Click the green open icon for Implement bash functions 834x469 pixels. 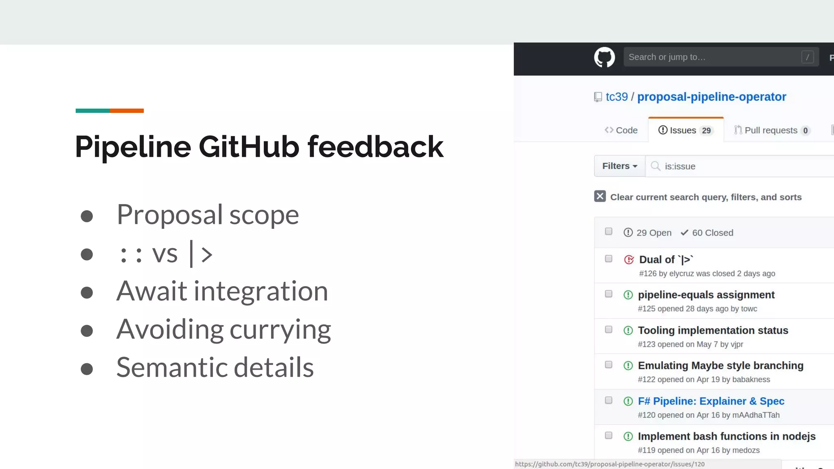point(628,436)
